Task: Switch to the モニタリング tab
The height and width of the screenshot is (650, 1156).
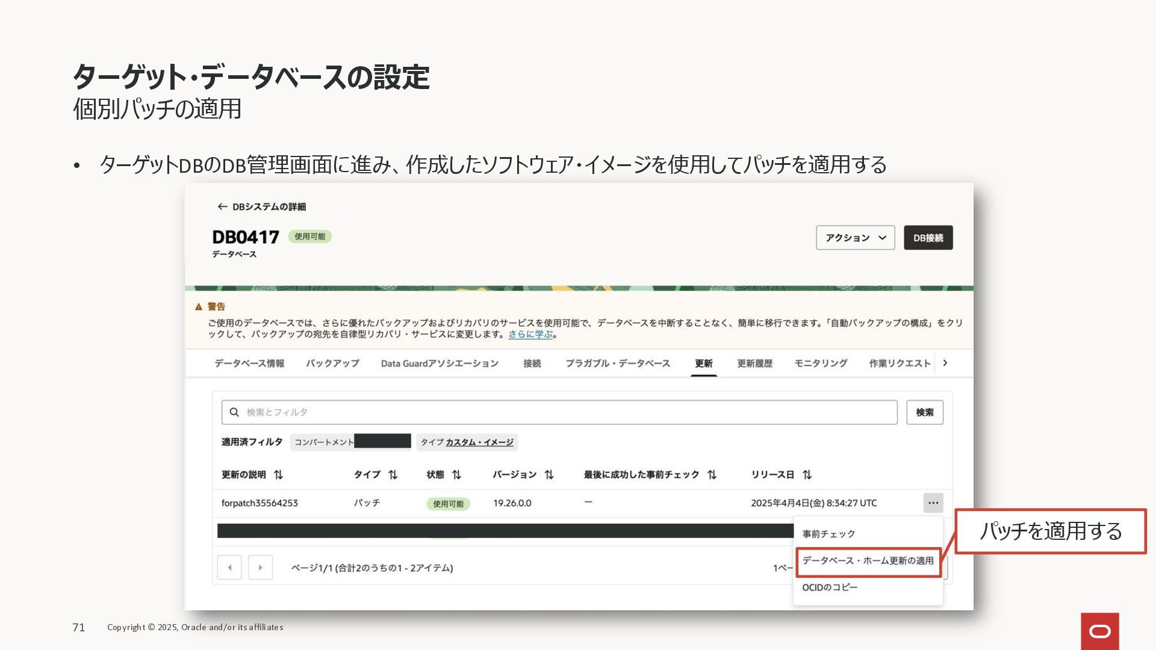Action: 821,364
